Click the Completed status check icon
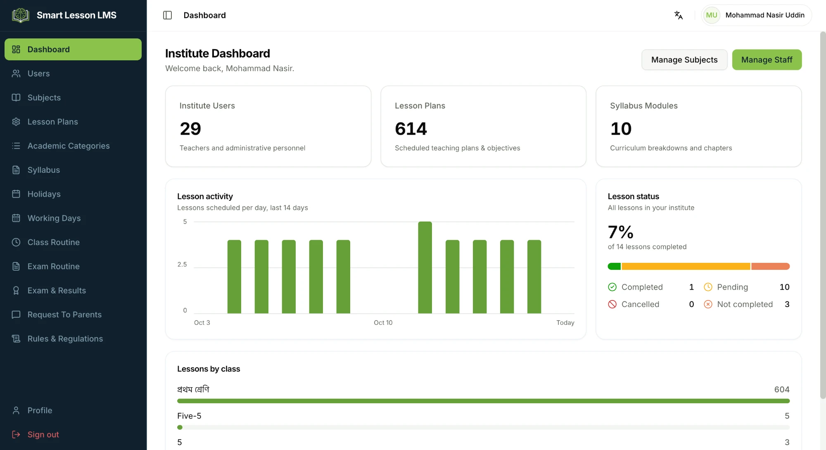Image resolution: width=826 pixels, height=450 pixels. [x=612, y=287]
